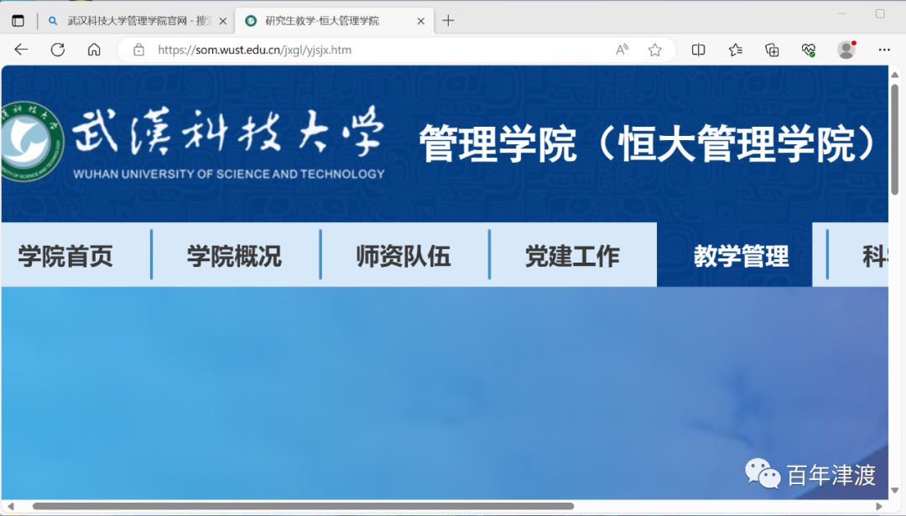Open the 学院首页 navigation item

click(65, 256)
